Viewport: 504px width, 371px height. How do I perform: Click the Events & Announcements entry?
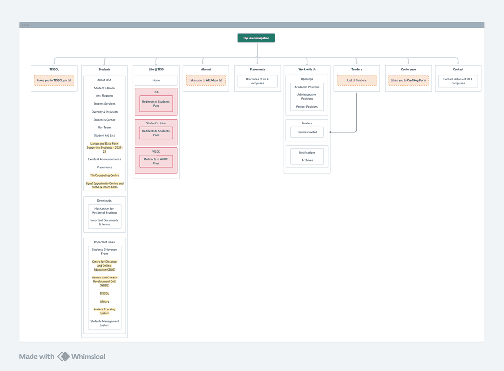[x=104, y=159]
